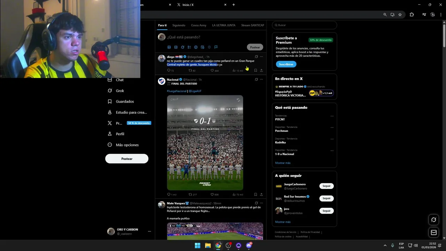Click the small Postear button in composer

click(x=255, y=47)
